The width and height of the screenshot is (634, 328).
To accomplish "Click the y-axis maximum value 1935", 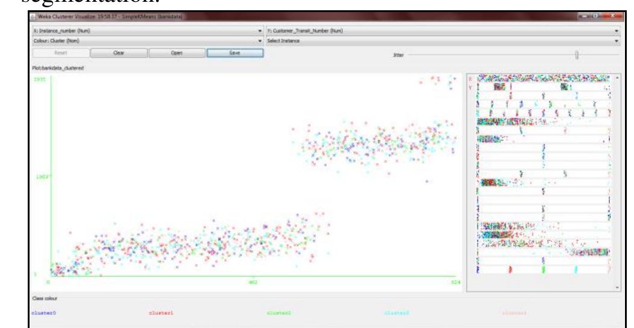I will tap(39, 79).
